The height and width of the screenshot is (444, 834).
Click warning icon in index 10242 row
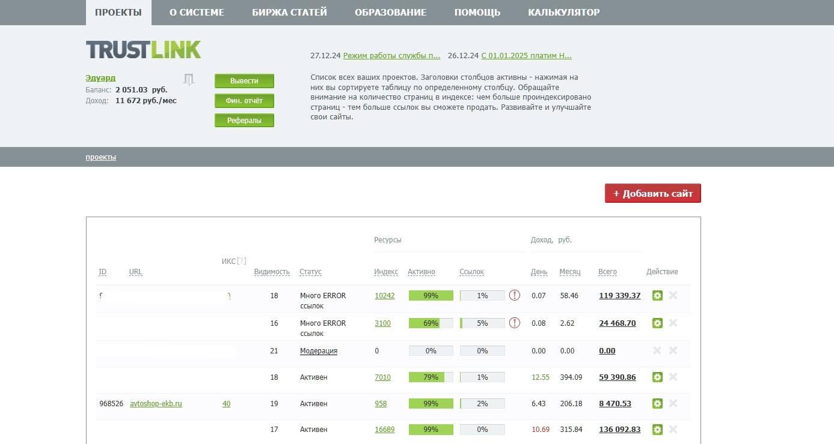tap(515, 295)
